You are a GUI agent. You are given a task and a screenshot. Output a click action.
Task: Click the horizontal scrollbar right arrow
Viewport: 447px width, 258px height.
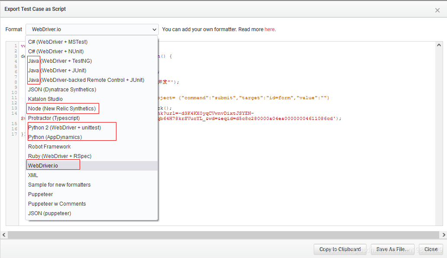click(x=444, y=235)
